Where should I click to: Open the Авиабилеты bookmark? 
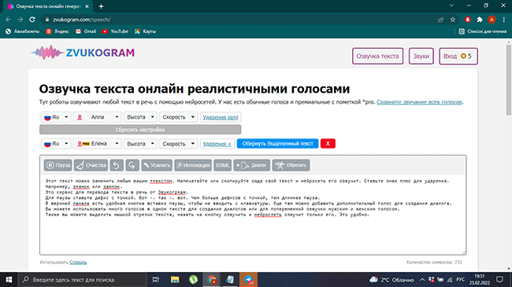22,31
